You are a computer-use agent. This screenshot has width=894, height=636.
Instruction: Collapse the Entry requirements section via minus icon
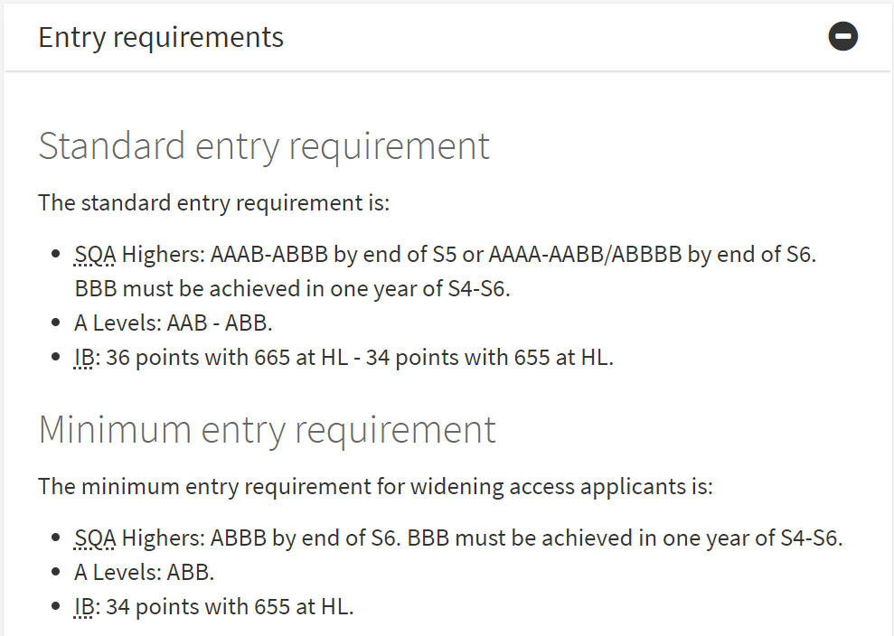pos(842,36)
